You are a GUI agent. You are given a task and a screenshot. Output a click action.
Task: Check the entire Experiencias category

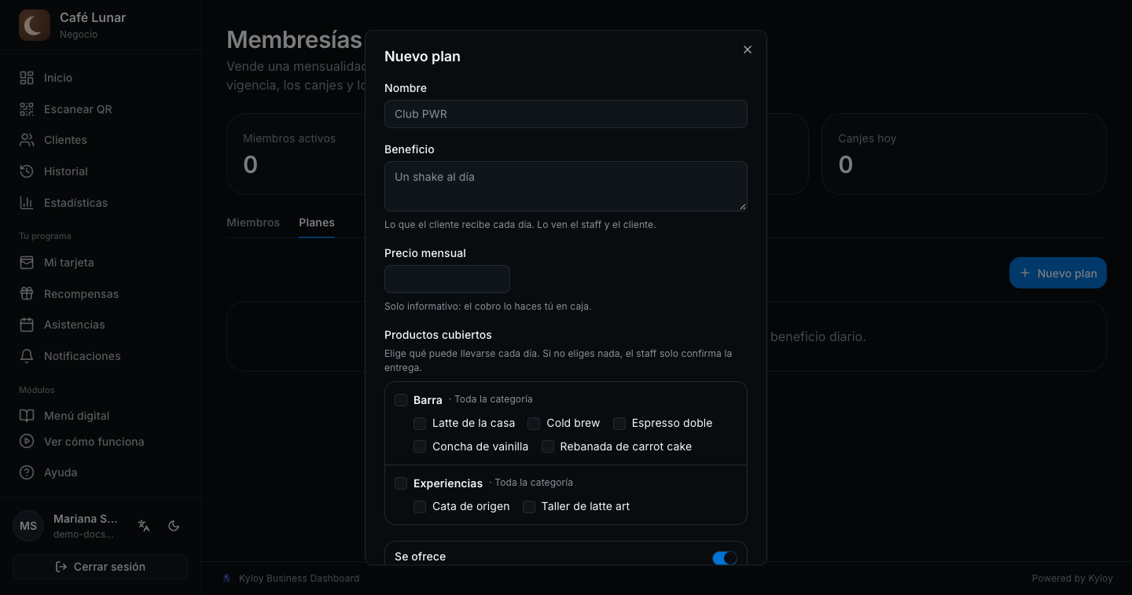pyautogui.click(x=401, y=483)
